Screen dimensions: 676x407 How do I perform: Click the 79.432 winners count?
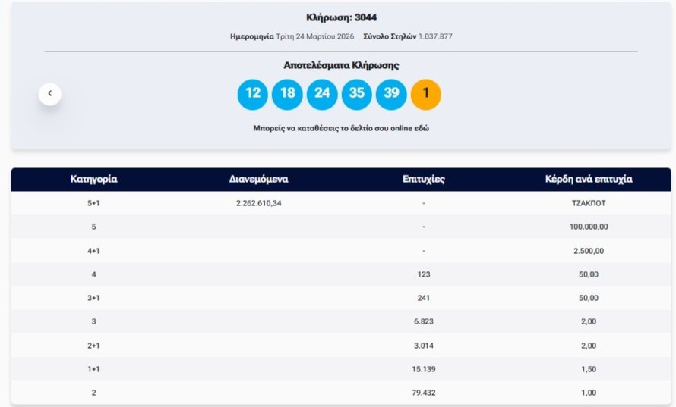coord(423,393)
